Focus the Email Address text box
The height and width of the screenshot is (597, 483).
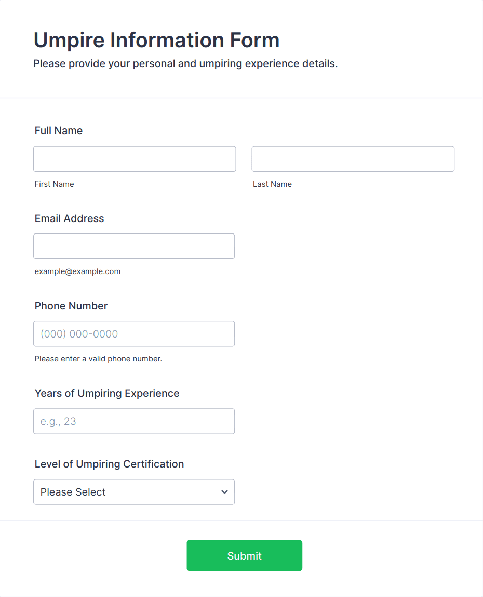[x=134, y=246]
